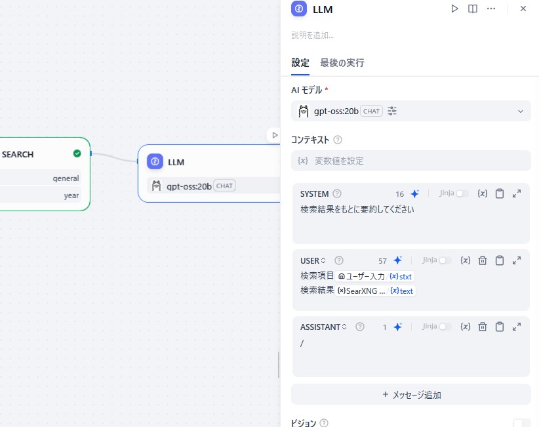
Task: Click the {x}stxt variable chip
Action: pyautogui.click(x=401, y=276)
